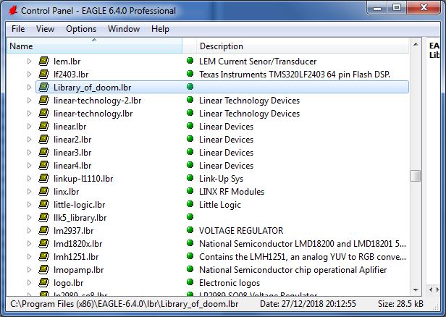The width and height of the screenshot is (446, 317).
Task: Click the 'VOLTAGE REGULATOR' description
Action: (x=241, y=231)
